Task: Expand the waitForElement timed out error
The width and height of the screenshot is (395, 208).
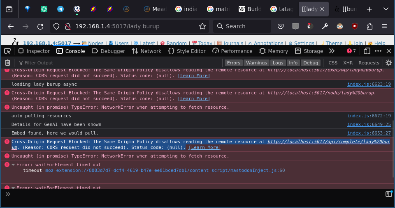Action: tap(13, 165)
